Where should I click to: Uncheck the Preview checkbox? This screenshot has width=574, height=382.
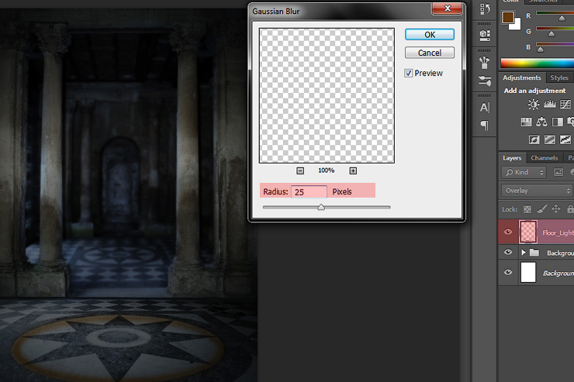click(x=409, y=73)
